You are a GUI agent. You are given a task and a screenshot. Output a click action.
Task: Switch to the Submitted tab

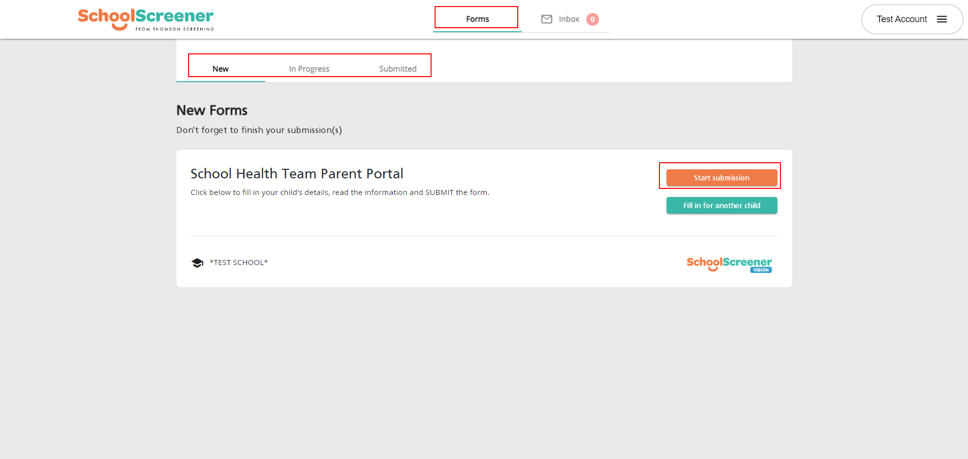click(397, 69)
